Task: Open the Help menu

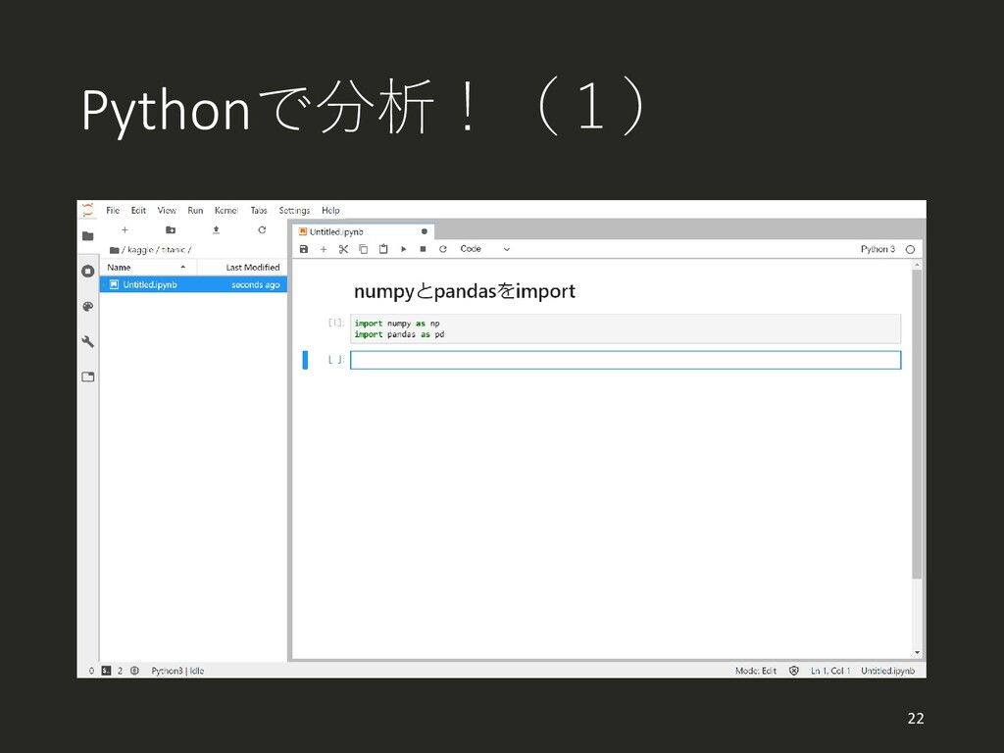Action: (x=330, y=210)
